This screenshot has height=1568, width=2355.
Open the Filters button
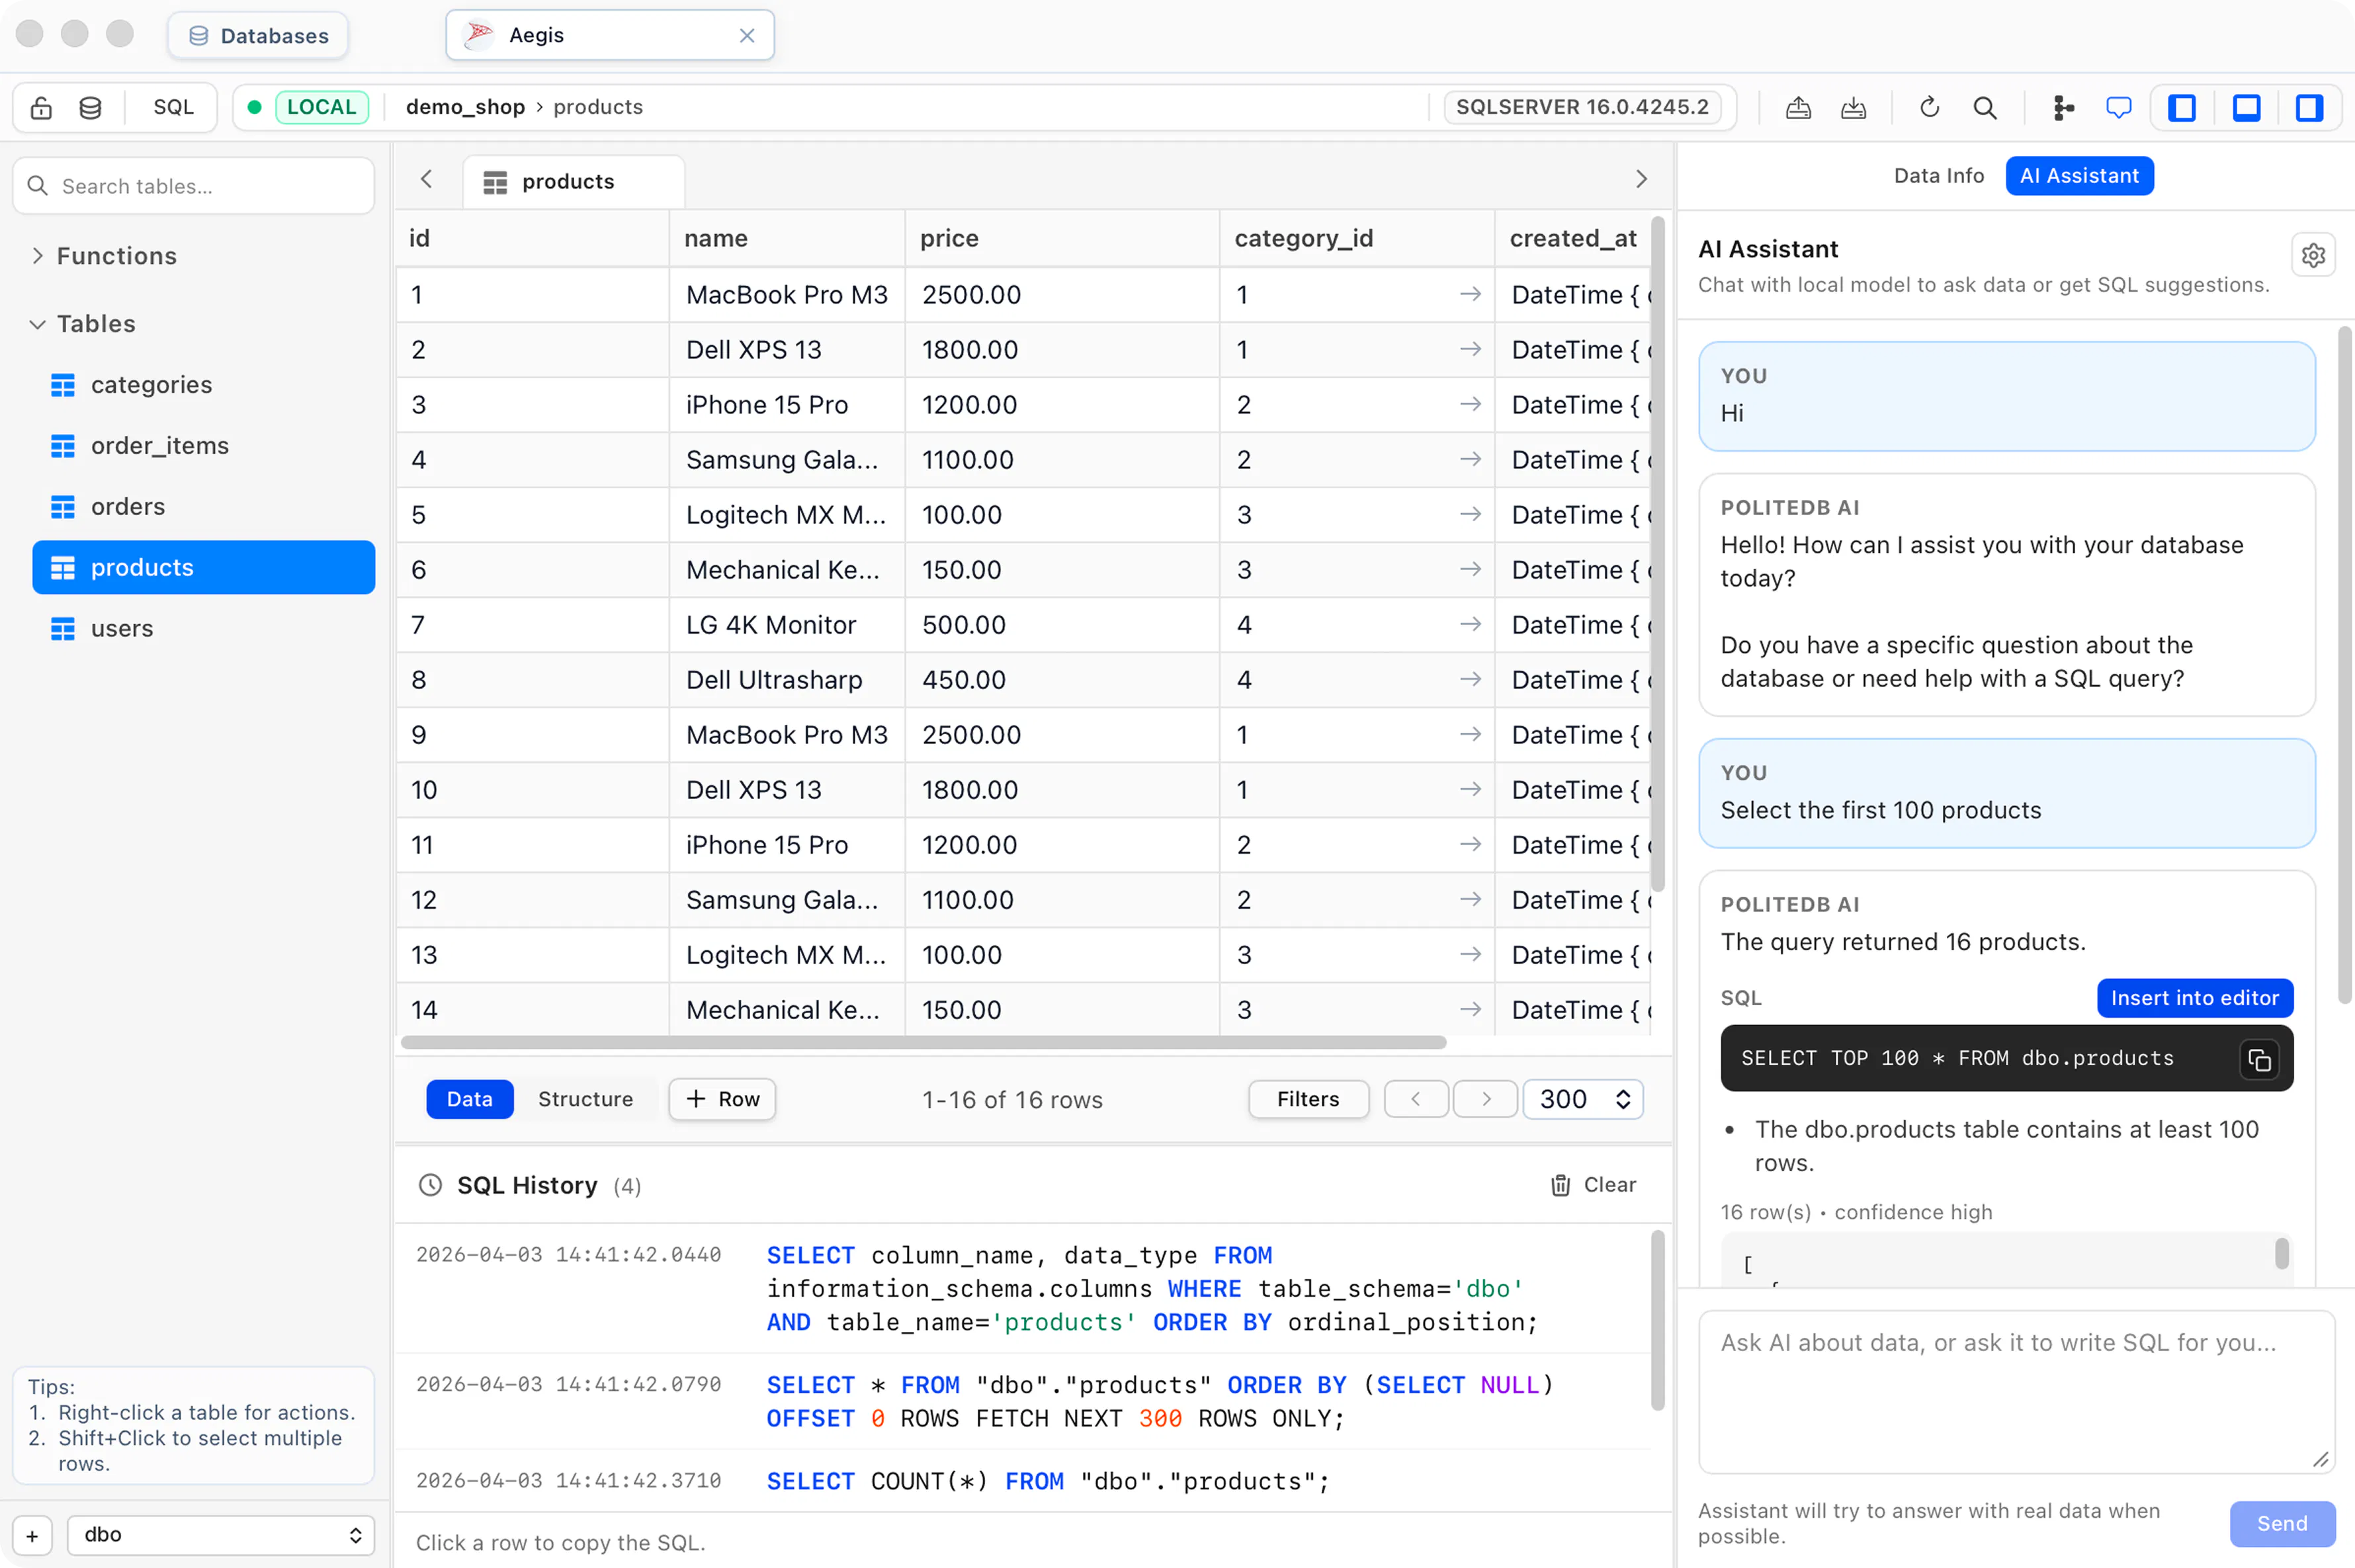click(1308, 1100)
